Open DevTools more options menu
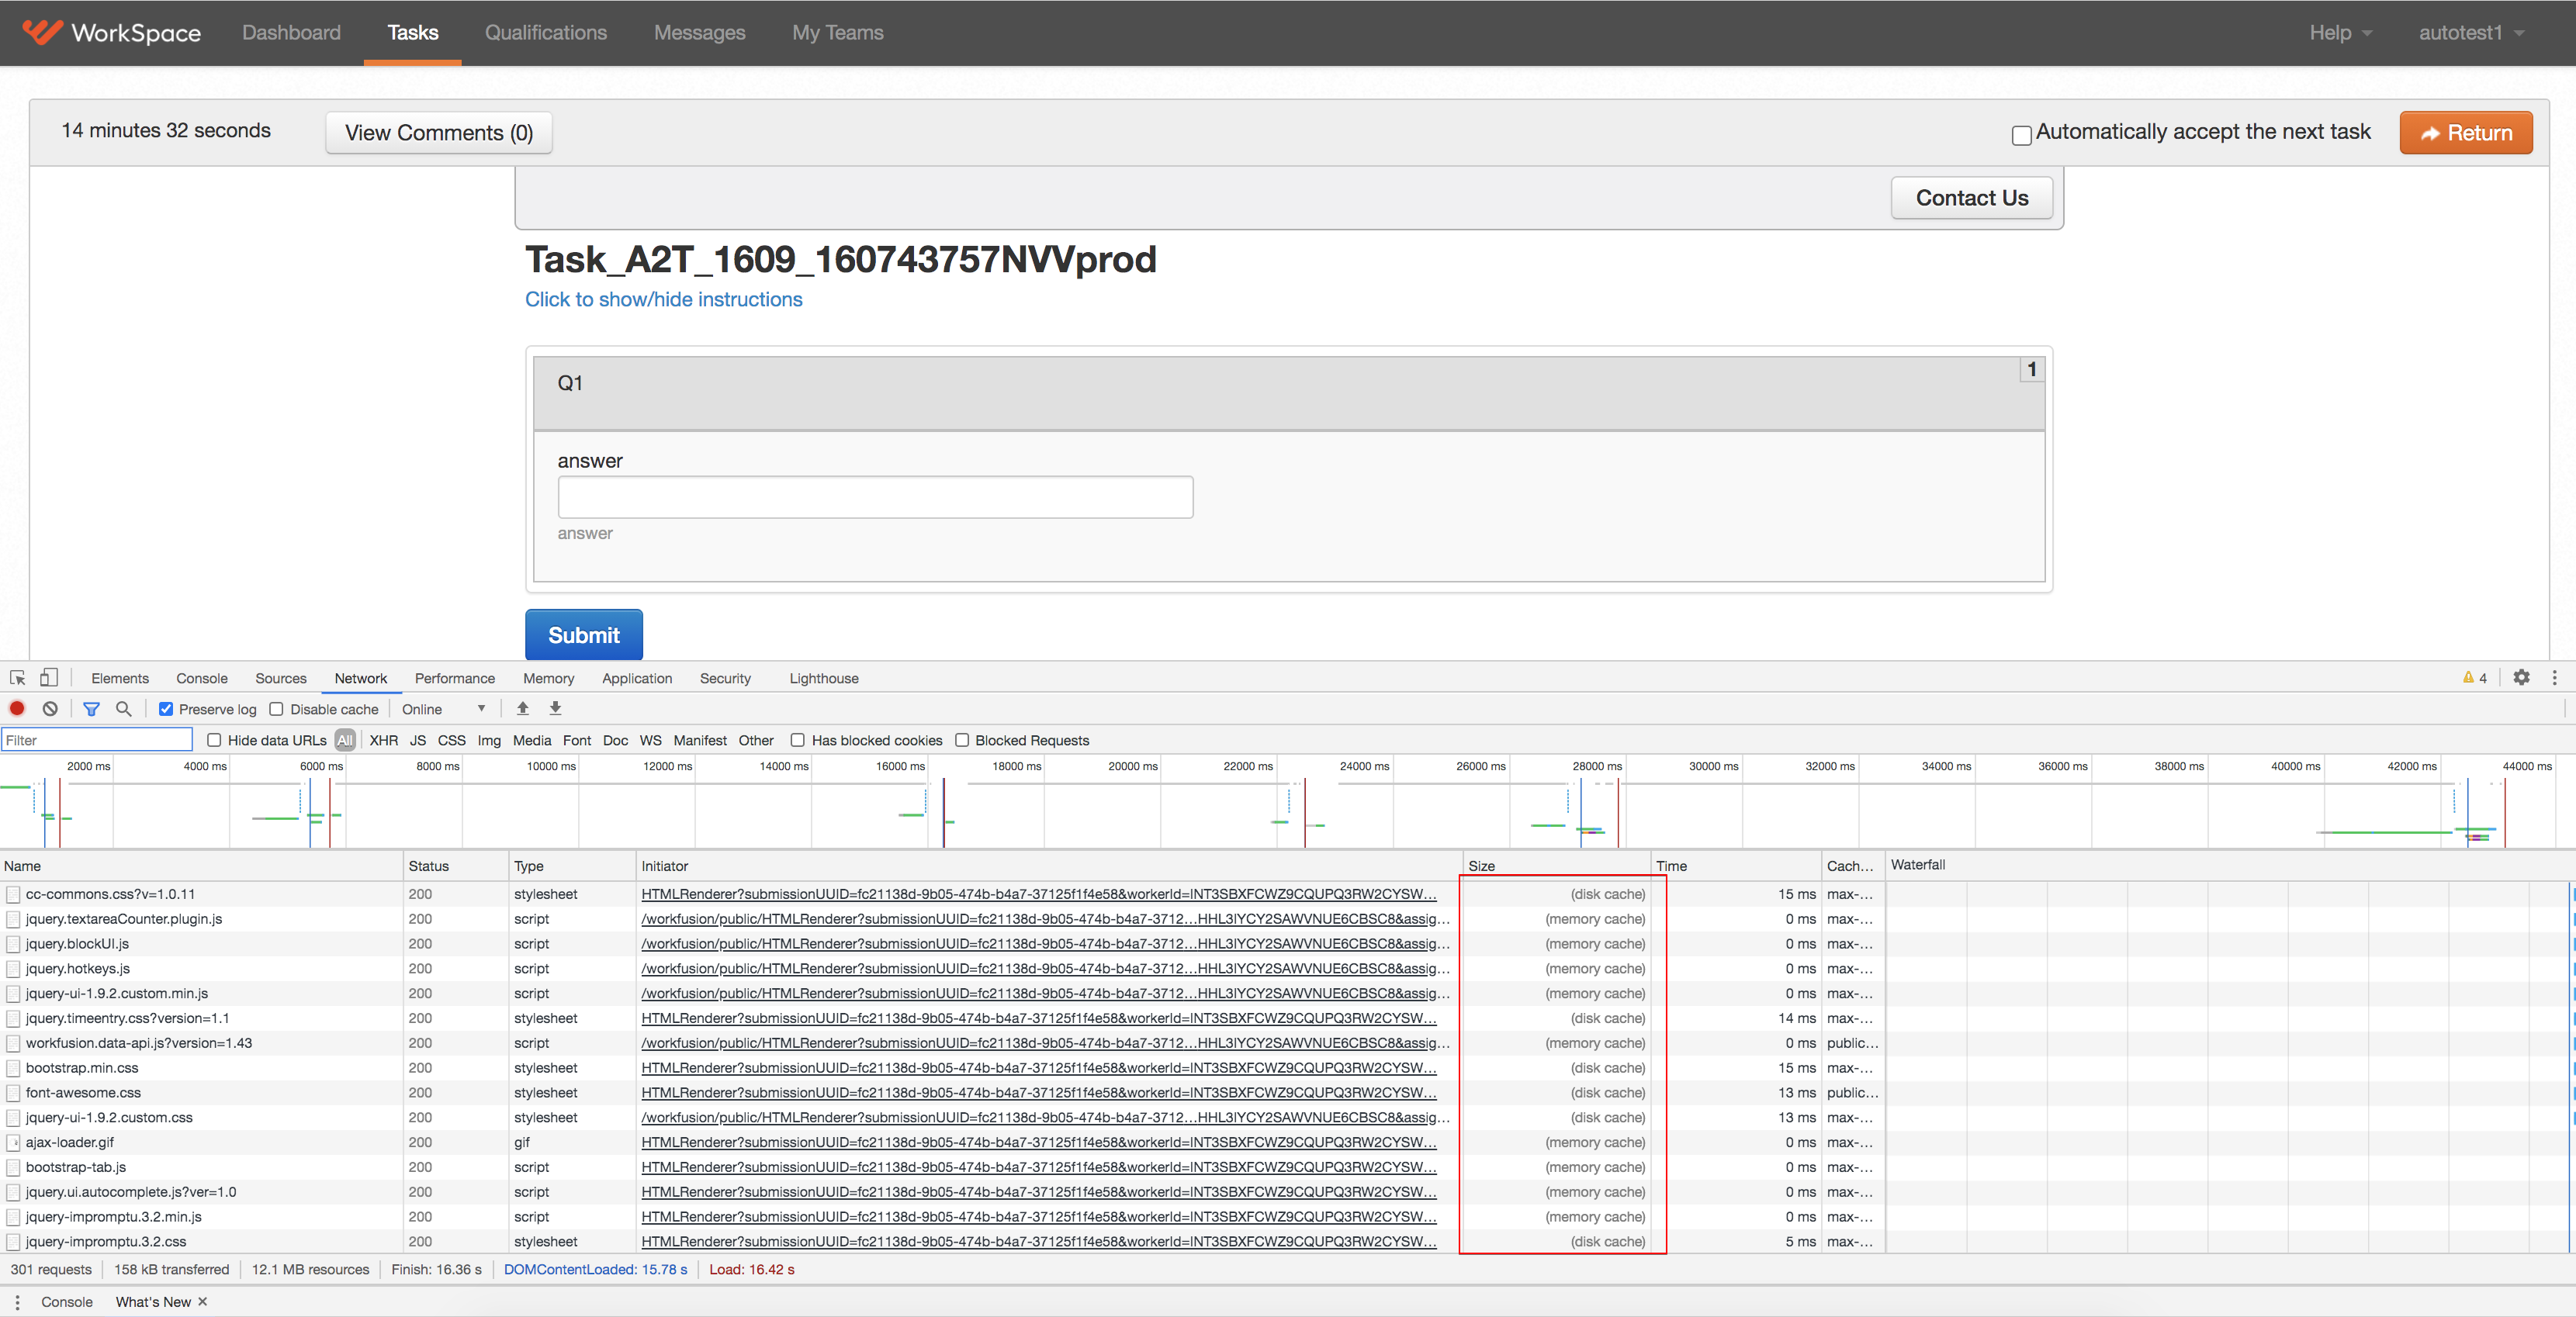The width and height of the screenshot is (2576, 1317). [2554, 678]
